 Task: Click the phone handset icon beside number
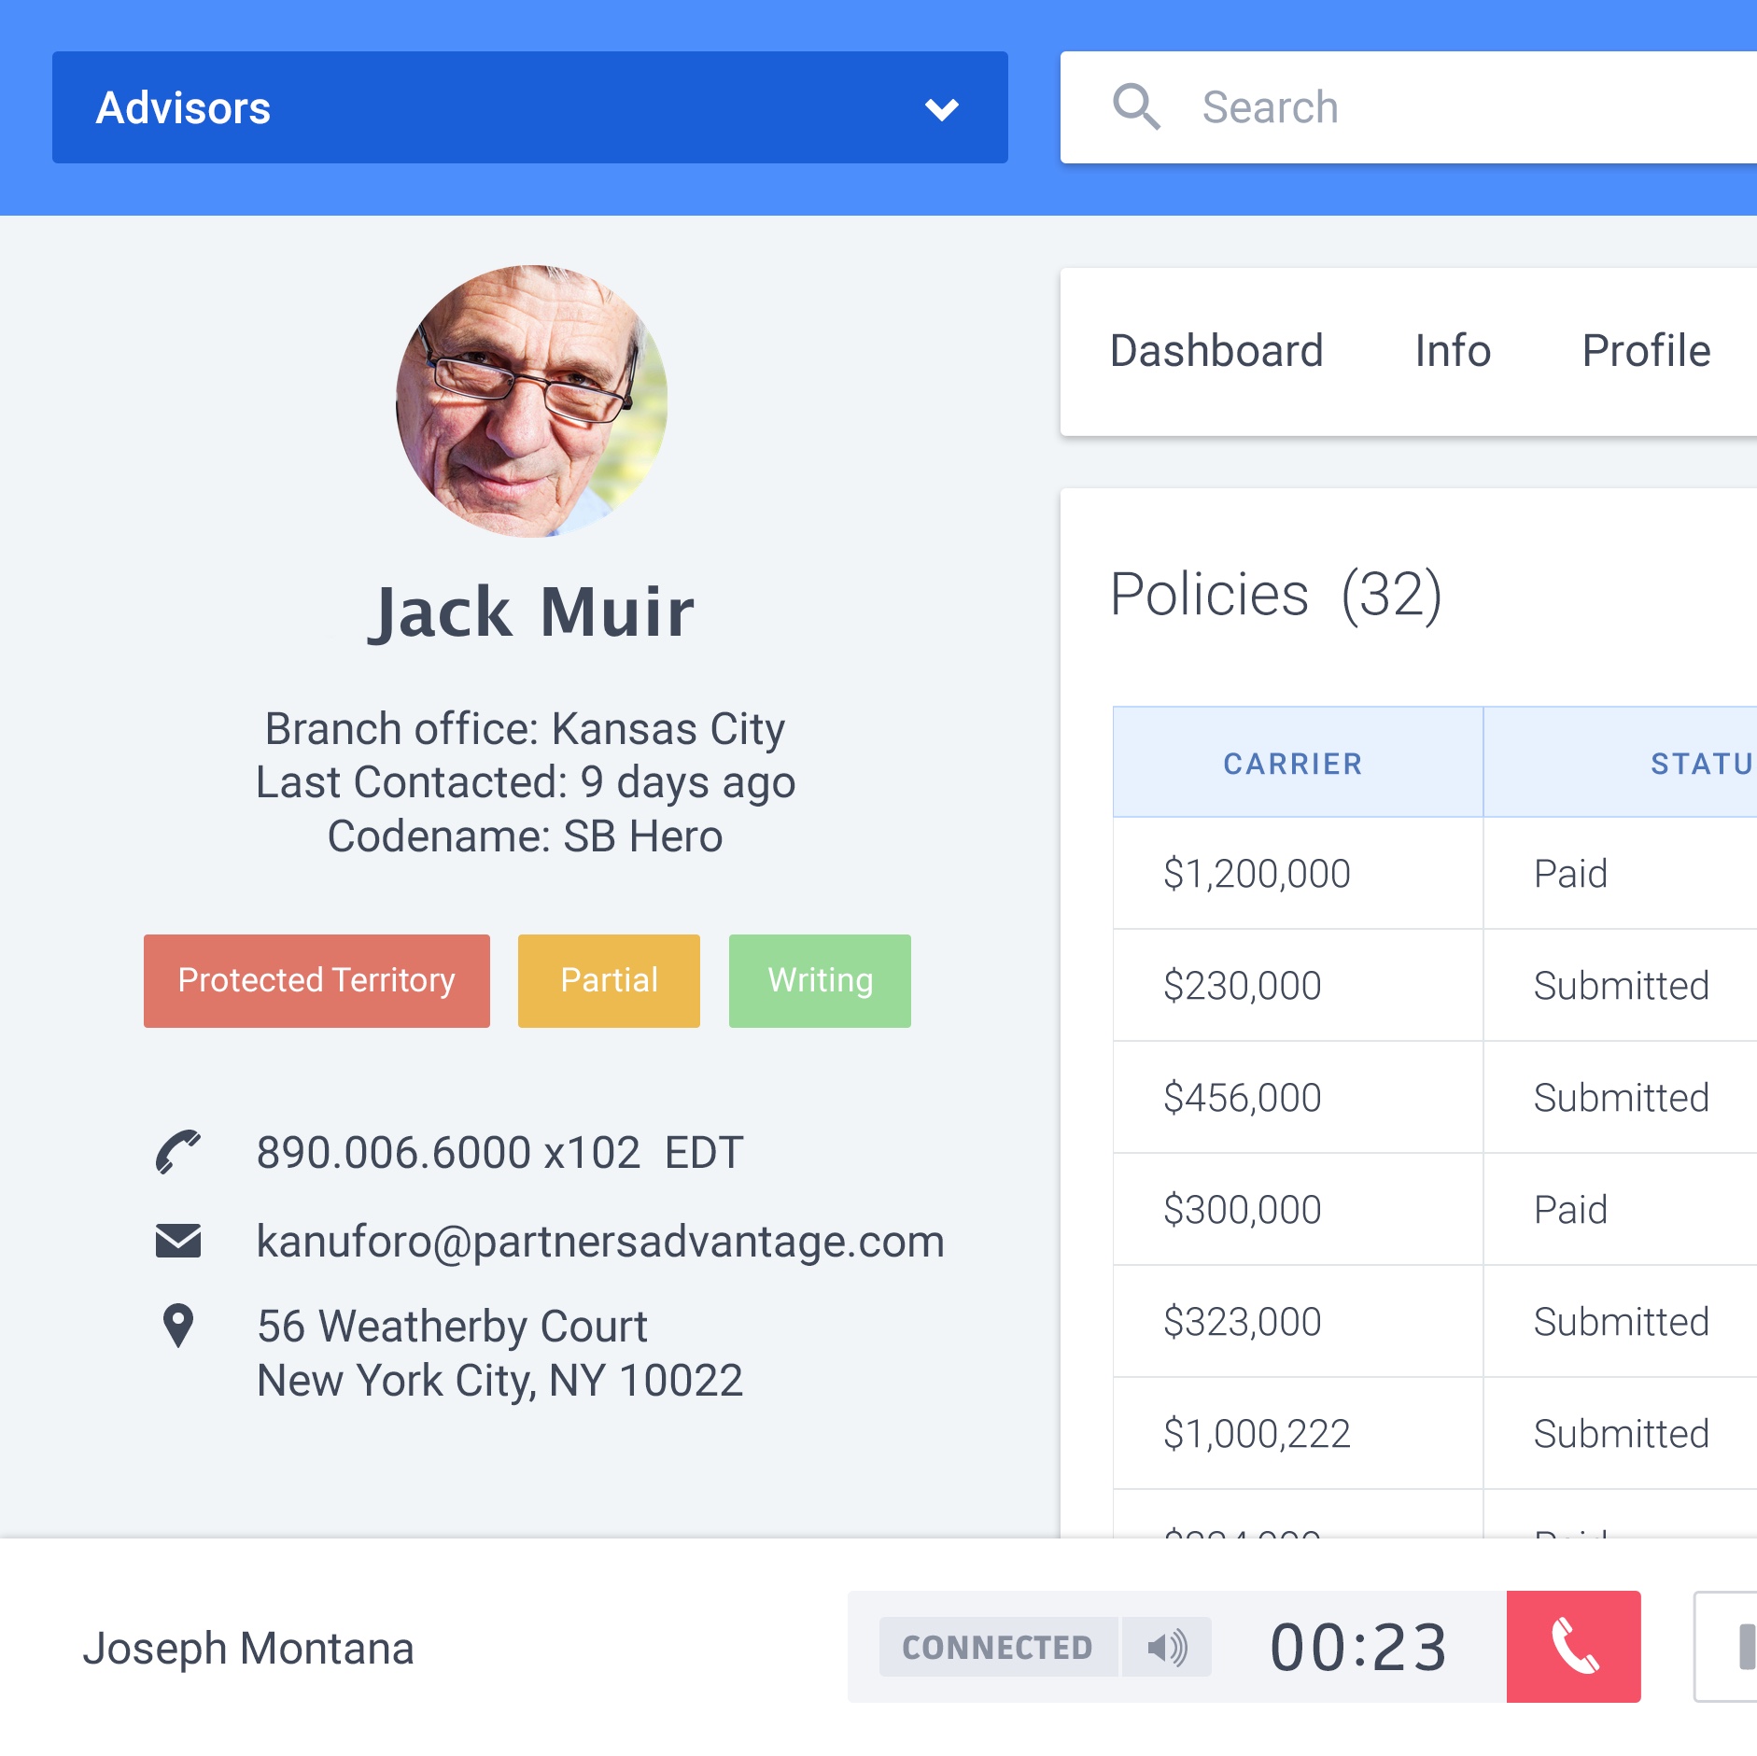(x=177, y=1152)
